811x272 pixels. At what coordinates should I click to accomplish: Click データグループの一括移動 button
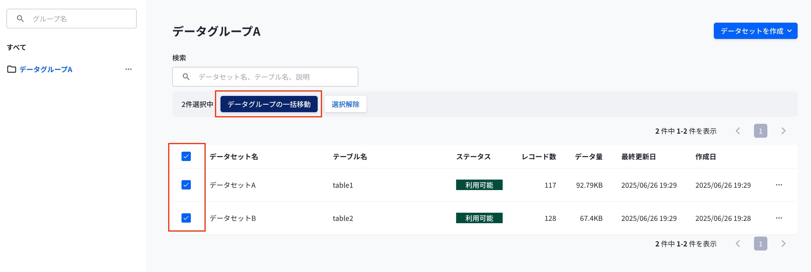tap(269, 104)
